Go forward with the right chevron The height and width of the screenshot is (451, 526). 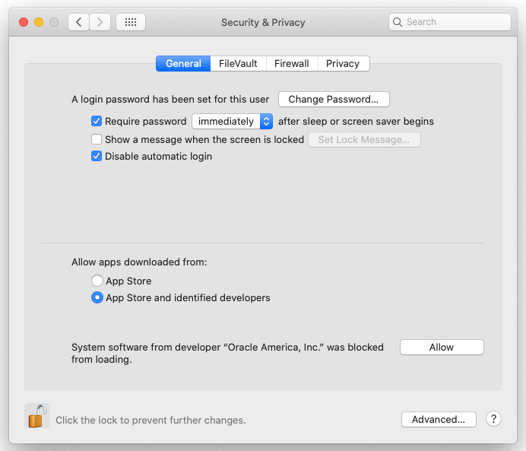[x=100, y=22]
